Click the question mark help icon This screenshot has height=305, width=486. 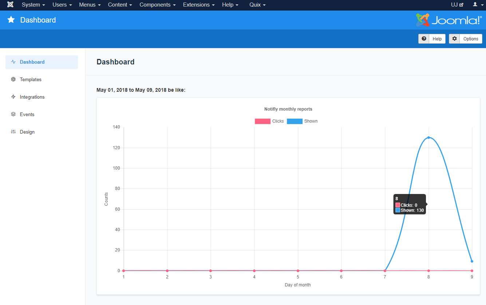(424, 39)
